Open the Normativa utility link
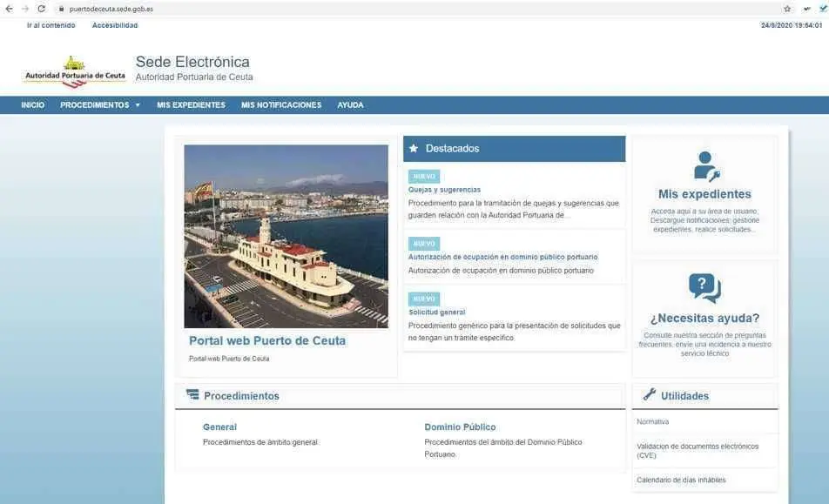 (x=652, y=421)
